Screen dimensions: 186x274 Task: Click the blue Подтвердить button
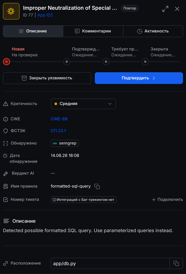click(x=139, y=78)
